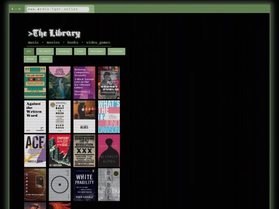Open the video_games section link
Image resolution: width=279 pixels, height=209 pixels.
(98, 42)
